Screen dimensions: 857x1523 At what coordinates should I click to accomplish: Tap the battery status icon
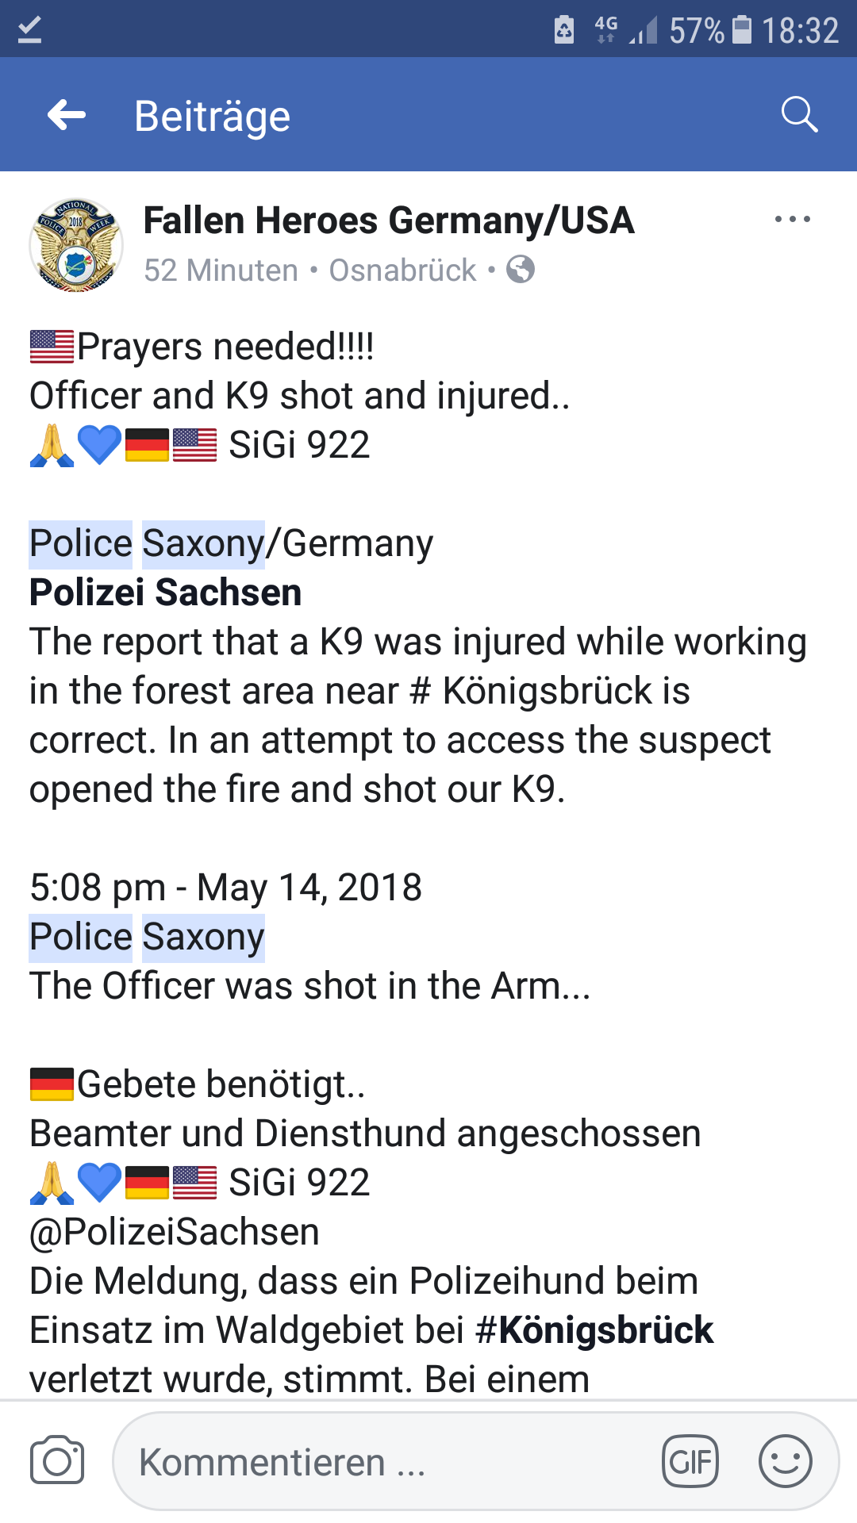point(741,30)
